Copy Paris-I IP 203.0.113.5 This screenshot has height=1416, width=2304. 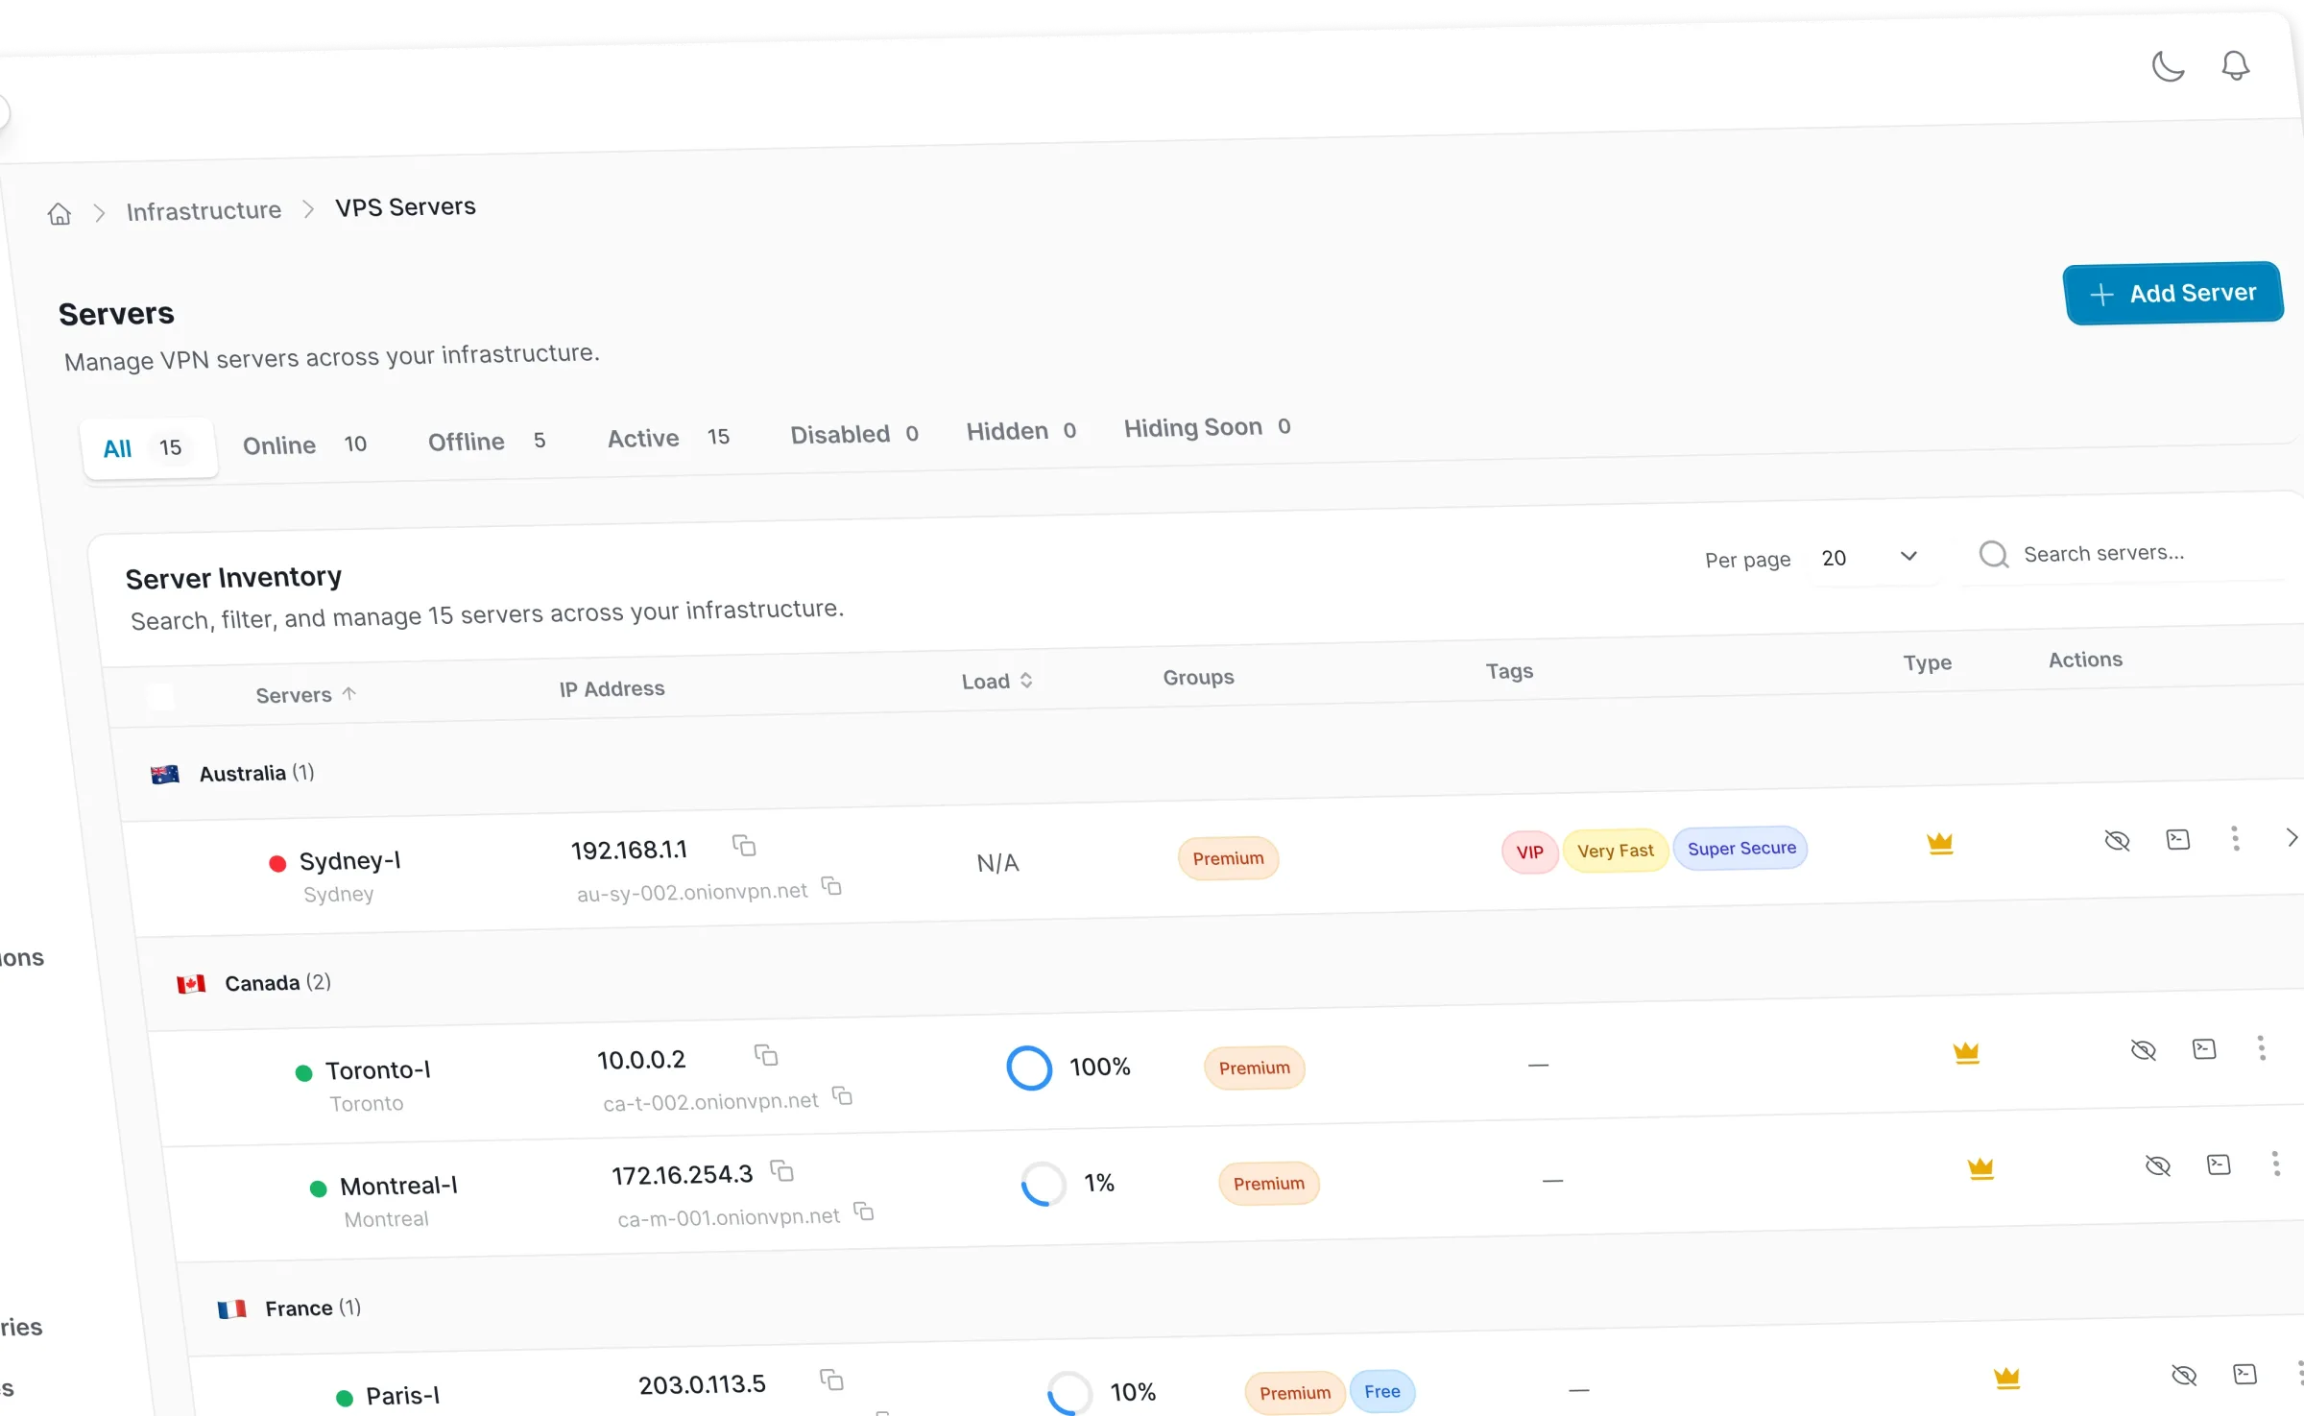(831, 1380)
